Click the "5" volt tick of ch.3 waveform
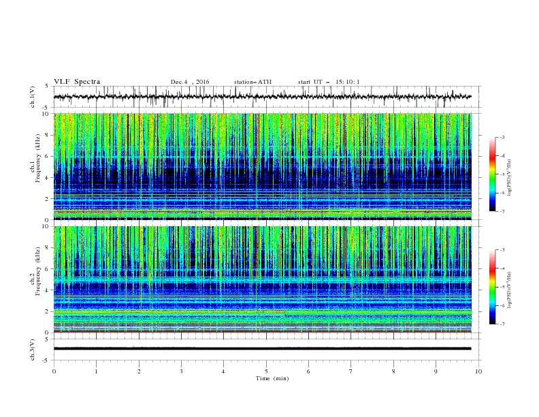 click(x=48, y=339)
